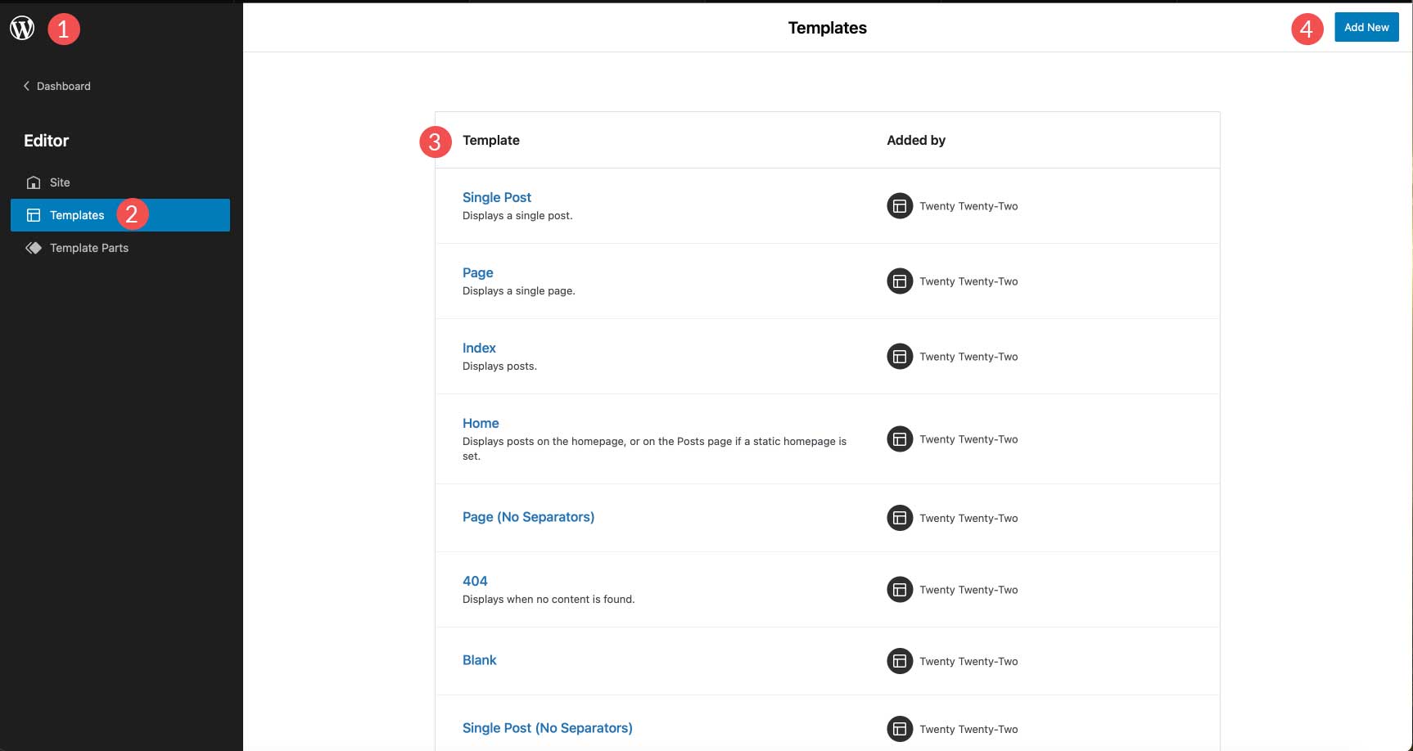Click the theme icon beside the 404 template

[900, 589]
